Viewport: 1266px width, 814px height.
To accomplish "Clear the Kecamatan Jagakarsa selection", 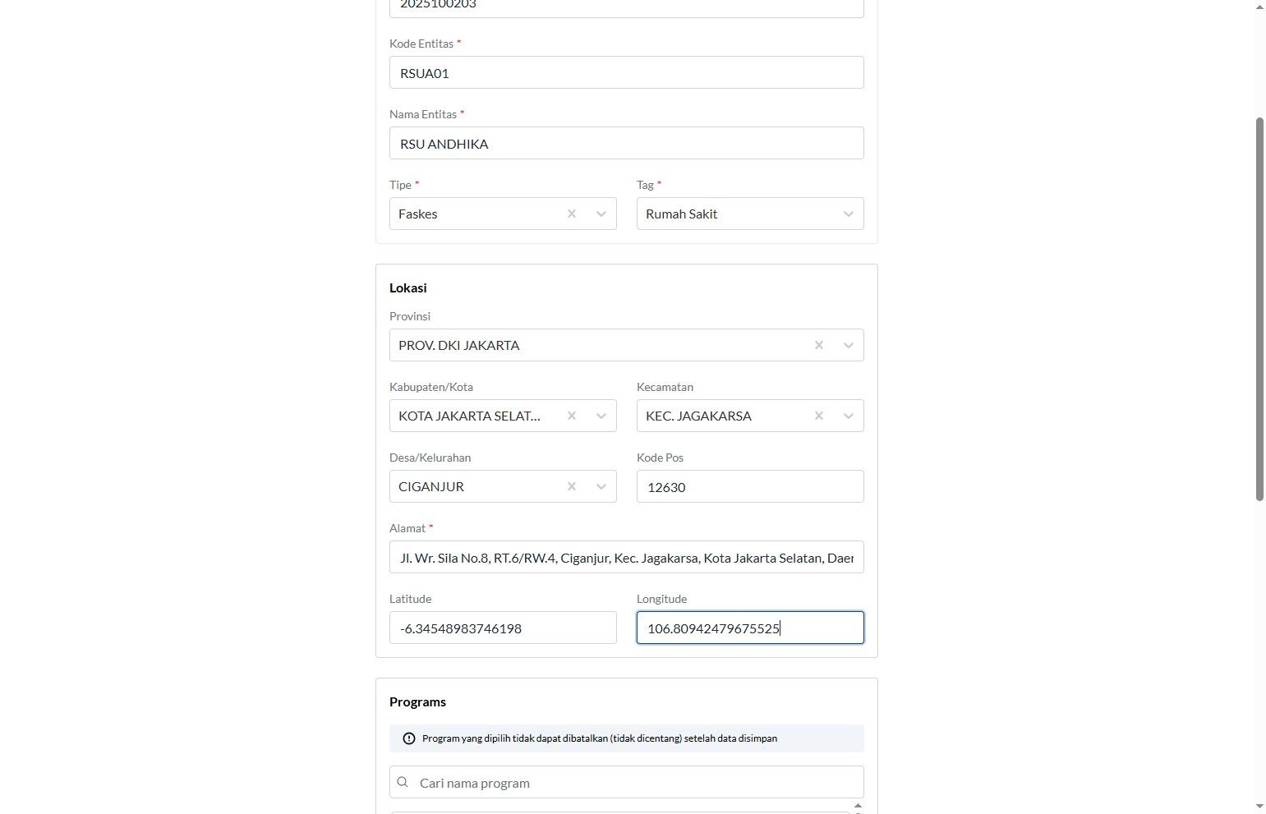I will (x=819, y=416).
